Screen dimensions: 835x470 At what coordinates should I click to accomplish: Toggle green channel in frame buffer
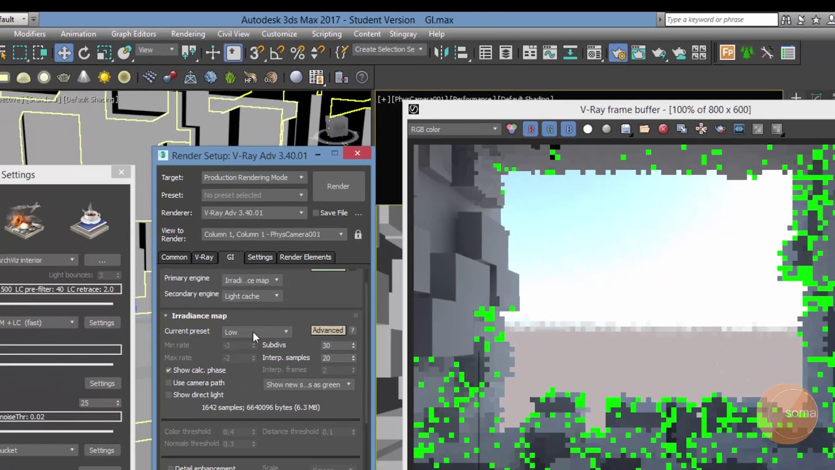coord(550,129)
